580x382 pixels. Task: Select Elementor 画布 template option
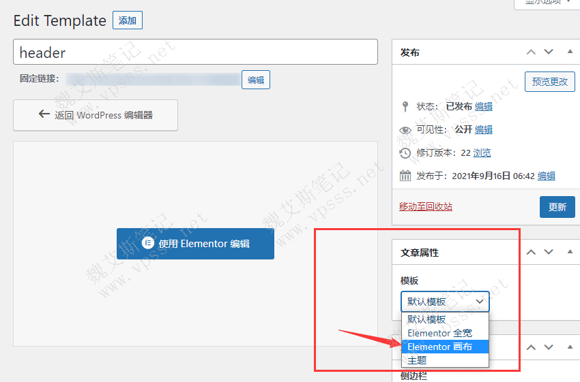point(445,347)
